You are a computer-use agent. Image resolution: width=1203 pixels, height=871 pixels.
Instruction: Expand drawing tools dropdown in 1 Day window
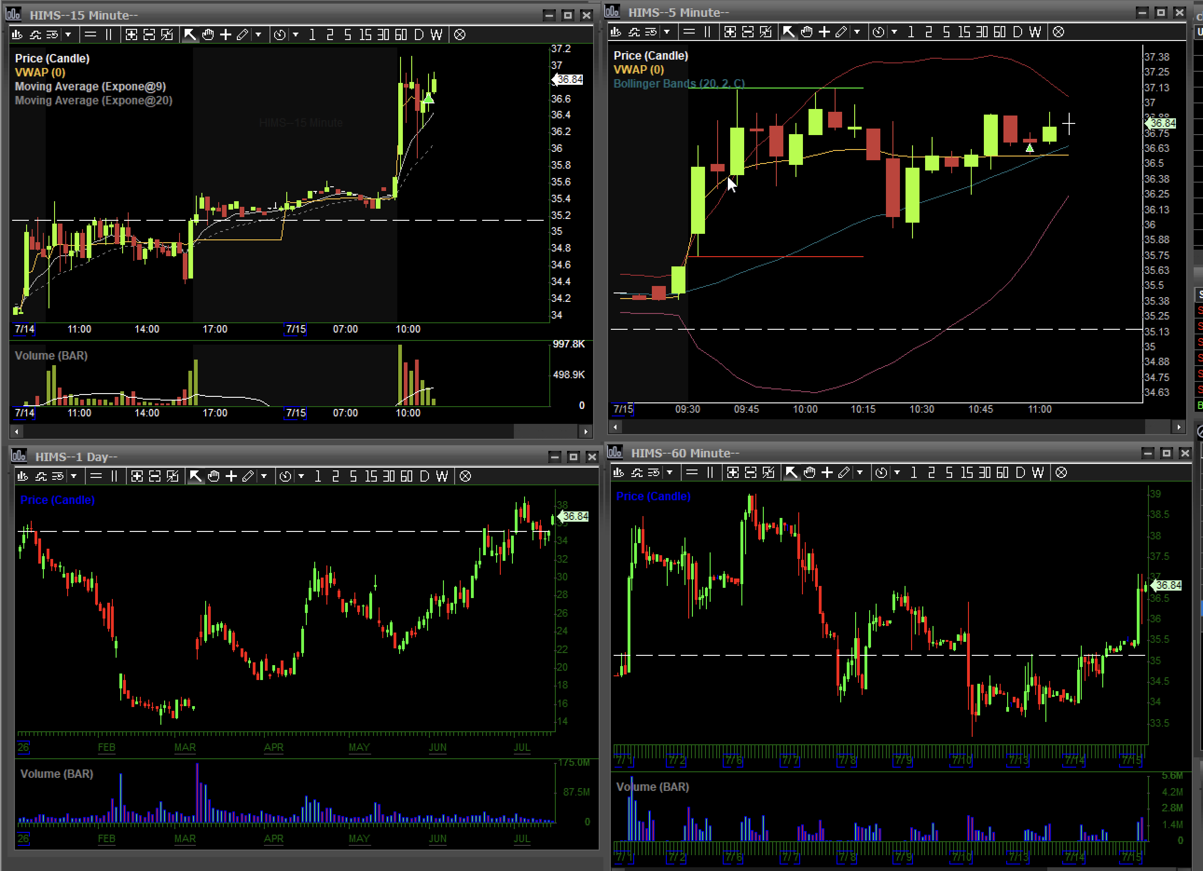point(264,476)
